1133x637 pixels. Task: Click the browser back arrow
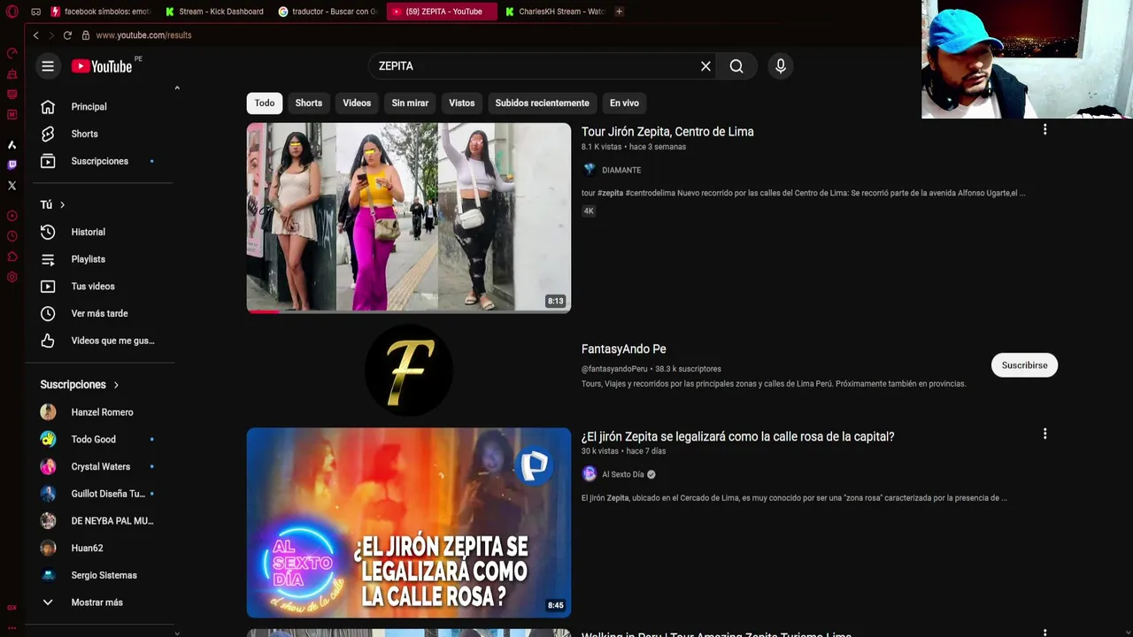[35, 35]
